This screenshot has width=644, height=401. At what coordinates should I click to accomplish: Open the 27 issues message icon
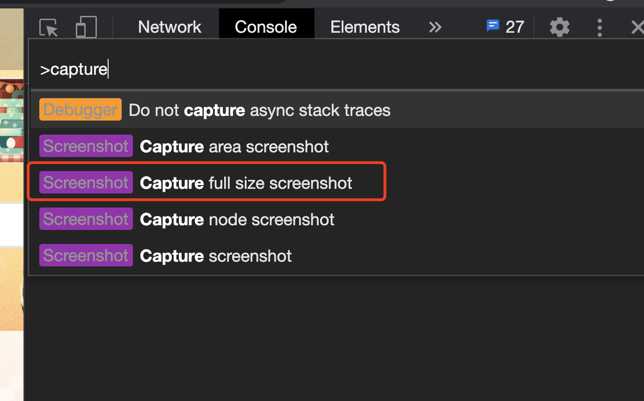pos(505,27)
